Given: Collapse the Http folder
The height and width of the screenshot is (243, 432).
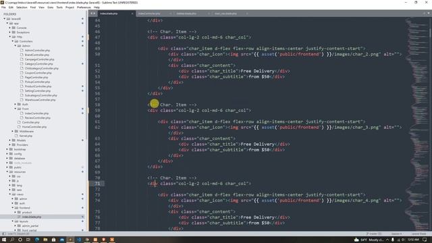Looking at the screenshot, I should [x=10, y=36].
